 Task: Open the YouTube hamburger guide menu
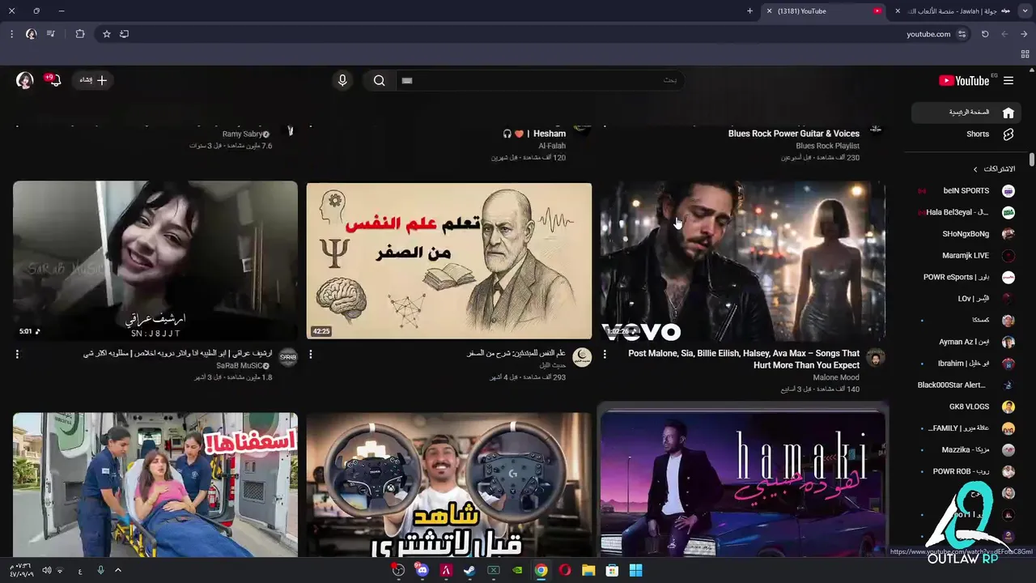click(1008, 80)
